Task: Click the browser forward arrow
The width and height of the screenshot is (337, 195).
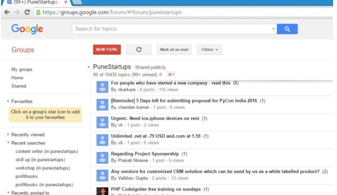Action: point(17,12)
